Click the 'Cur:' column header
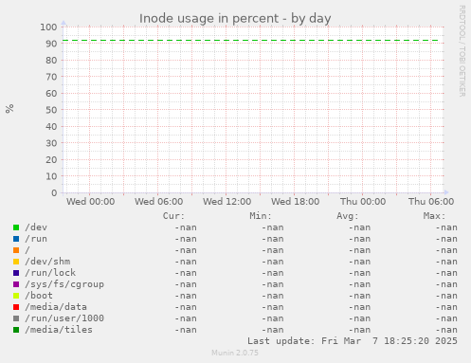Image resolution: width=471 pixels, height=363 pixels. (173, 216)
